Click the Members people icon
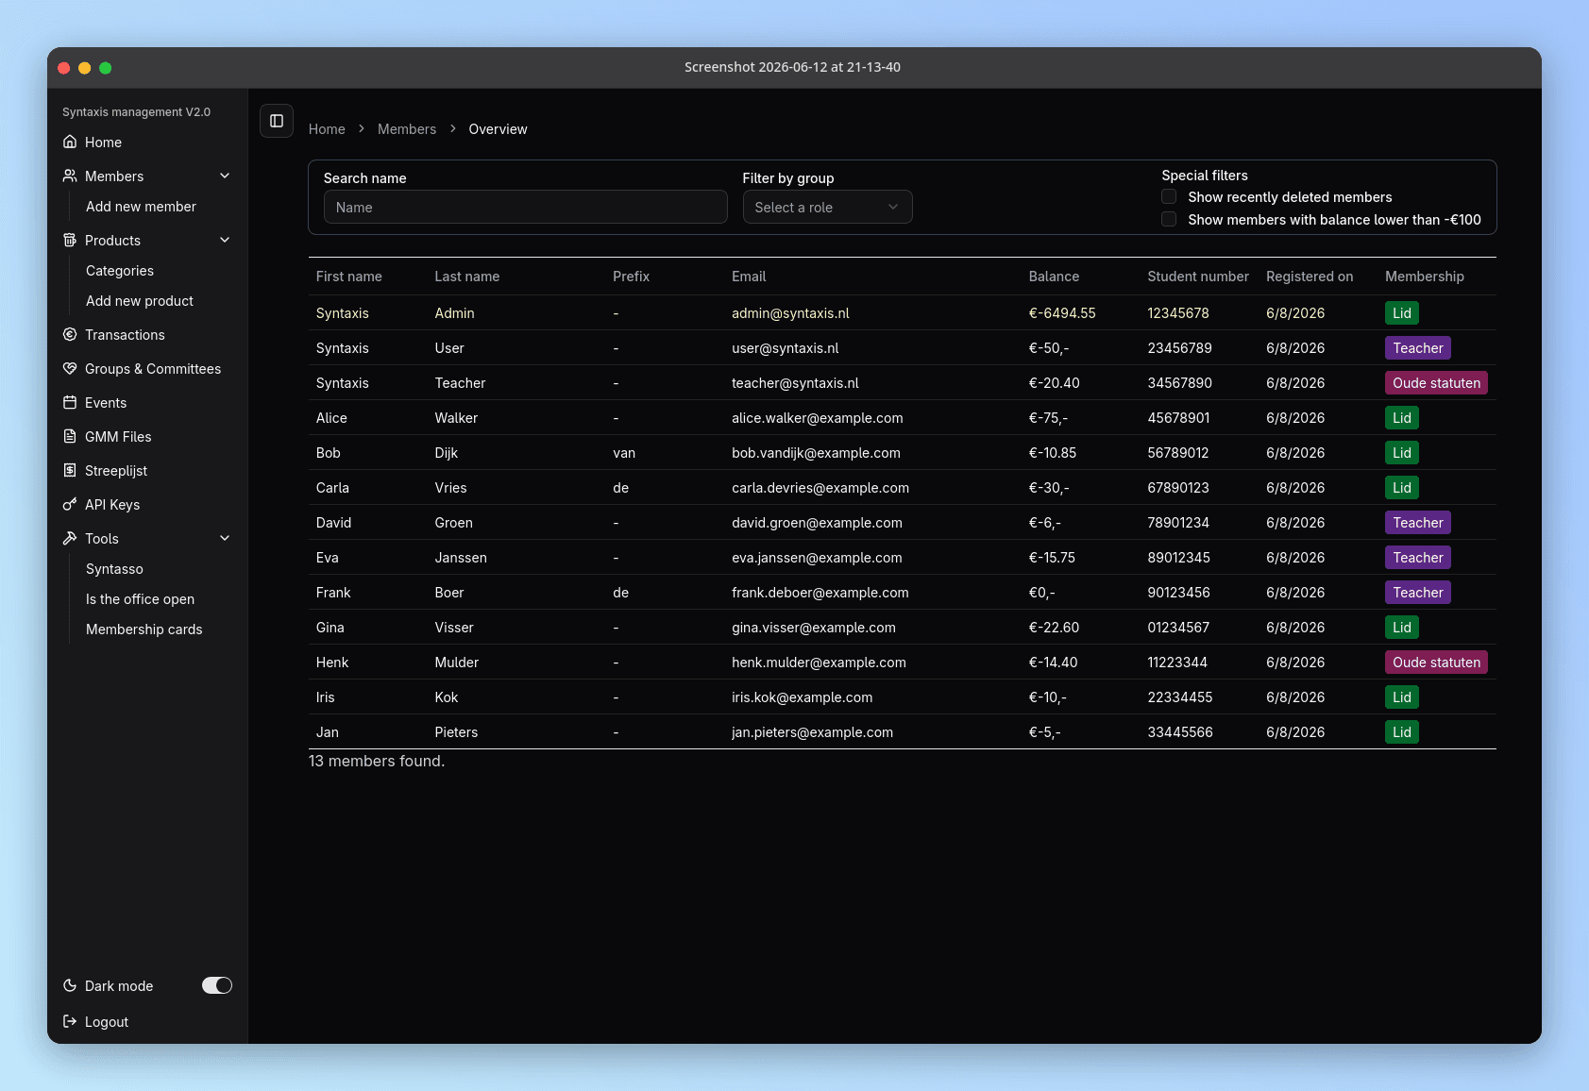Image resolution: width=1589 pixels, height=1091 pixels. pos(70,176)
